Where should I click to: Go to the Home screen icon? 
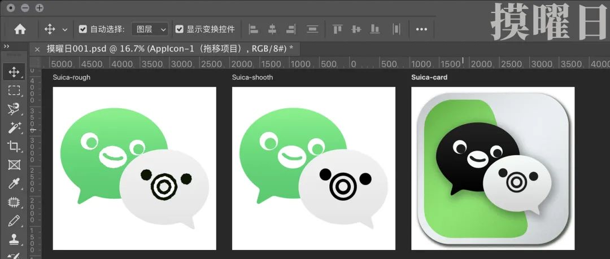(x=20, y=29)
